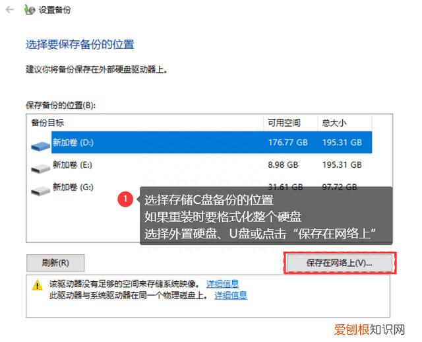422x342 pixels.
Task: Click the E: row 195.31 GB total size
Action: click(342, 164)
